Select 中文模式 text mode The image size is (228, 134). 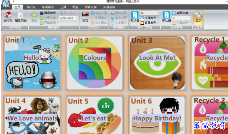99,23
